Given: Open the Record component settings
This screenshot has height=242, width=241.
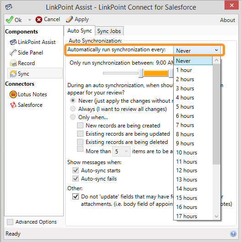Looking at the screenshot, I should click(x=22, y=63).
